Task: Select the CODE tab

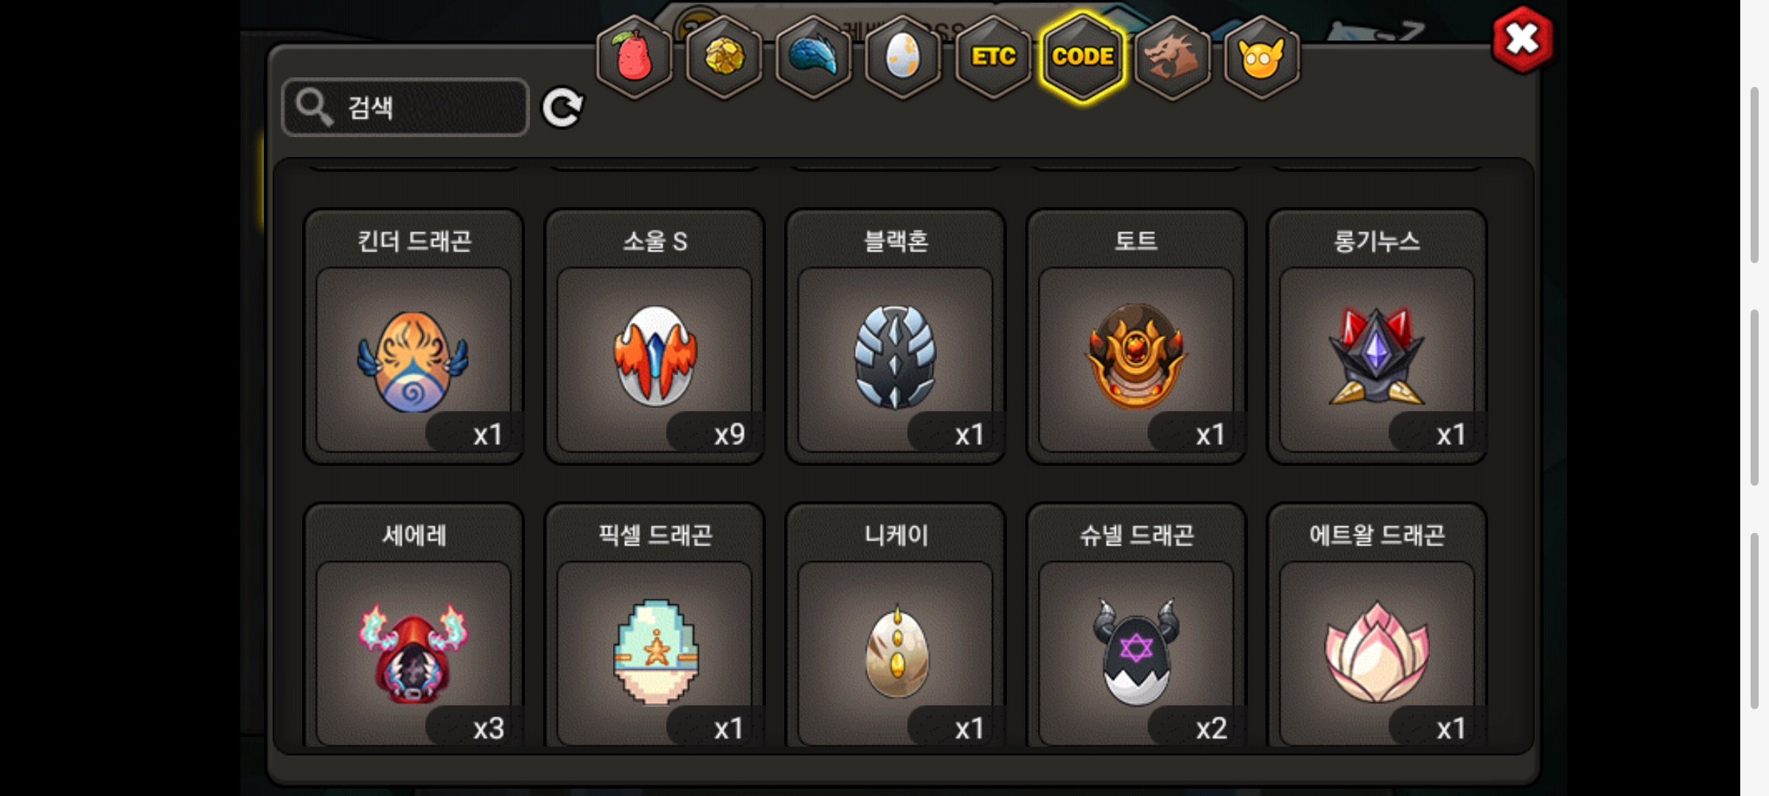Action: 1083,57
